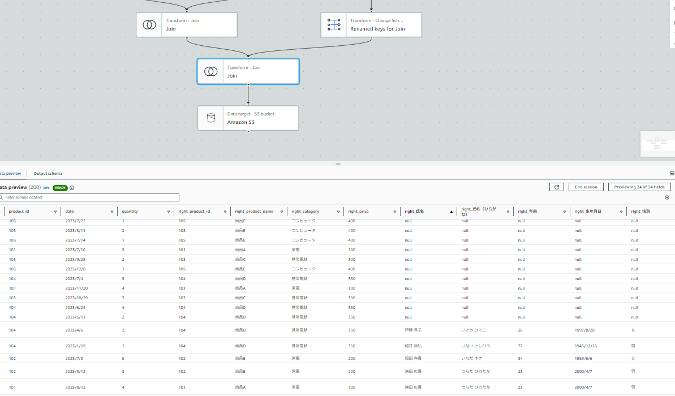The width and height of the screenshot is (675, 396).
Task: Click the READY status badge
Action: (x=61, y=188)
